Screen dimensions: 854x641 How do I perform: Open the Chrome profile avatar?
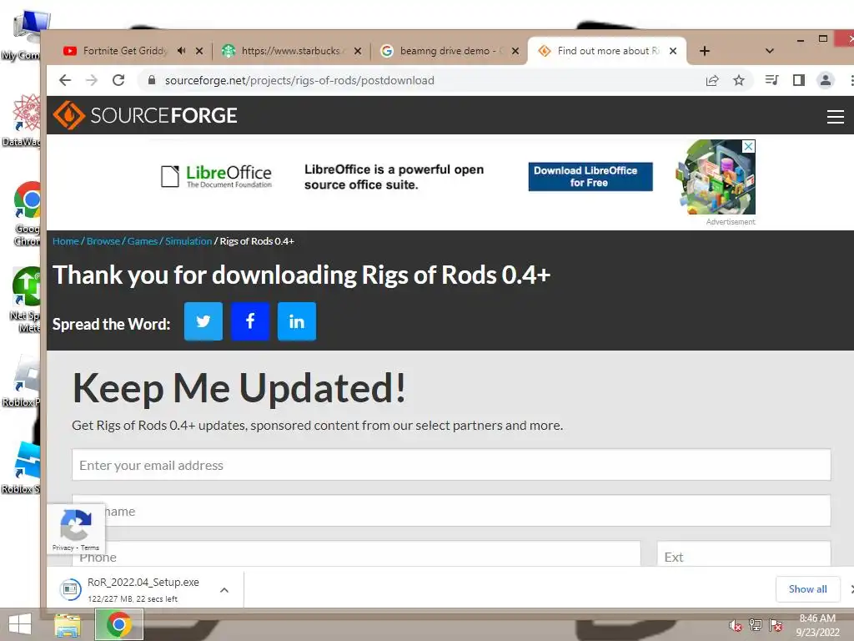tap(825, 81)
